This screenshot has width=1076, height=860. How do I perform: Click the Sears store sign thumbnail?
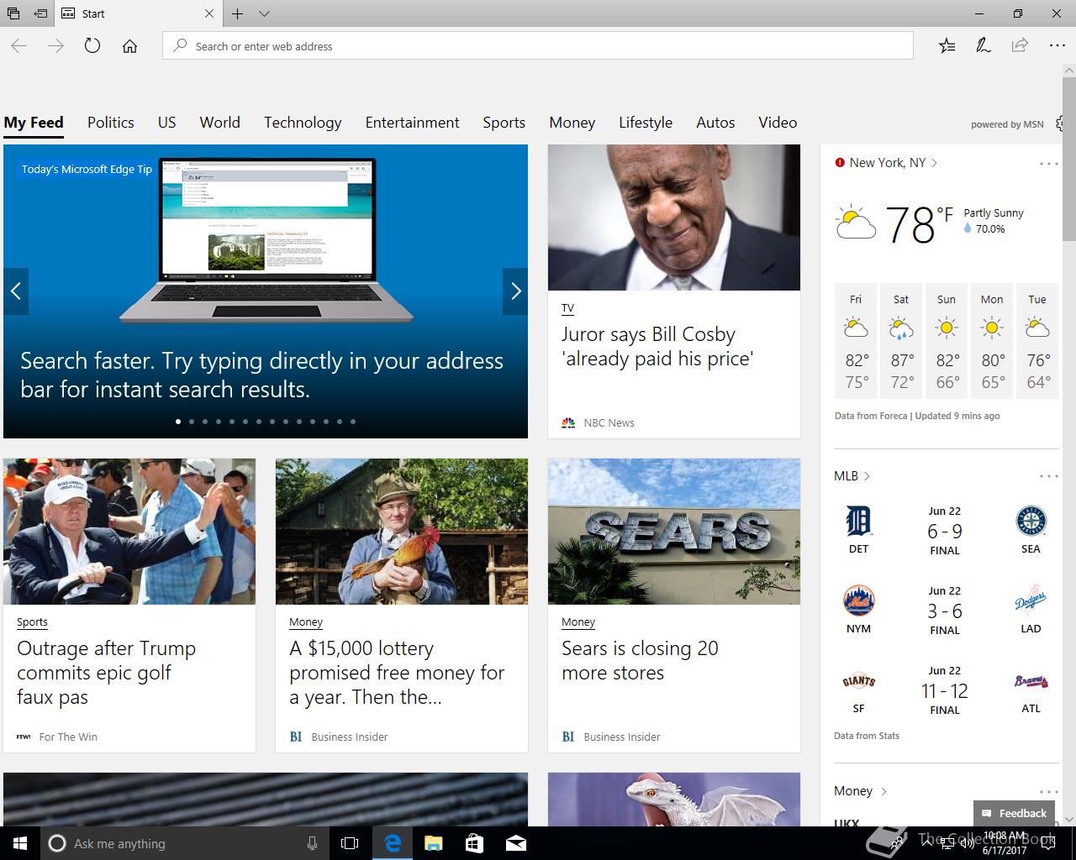click(x=674, y=532)
